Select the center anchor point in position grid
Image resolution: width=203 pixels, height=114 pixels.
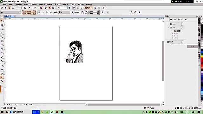click(175, 36)
